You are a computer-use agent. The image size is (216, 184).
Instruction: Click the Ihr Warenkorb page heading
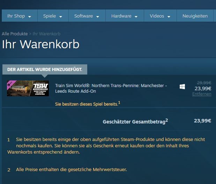pos(40,44)
